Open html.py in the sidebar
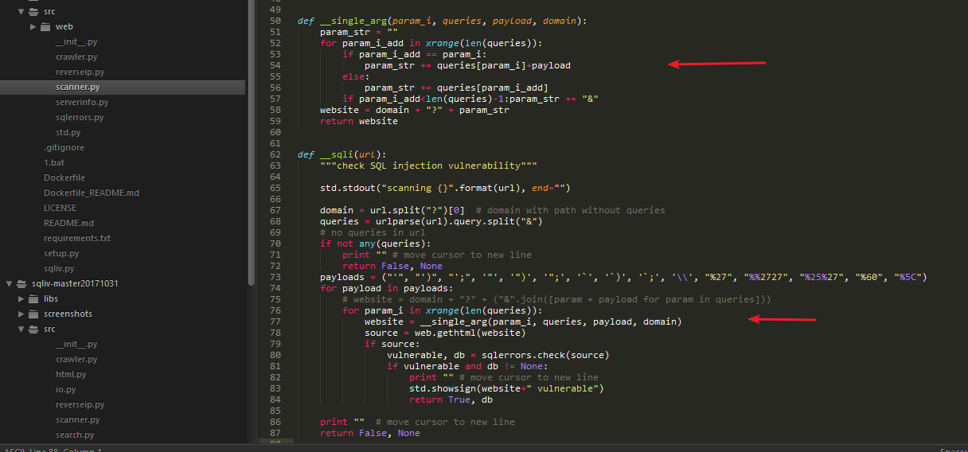The height and width of the screenshot is (452, 968). tap(71, 374)
